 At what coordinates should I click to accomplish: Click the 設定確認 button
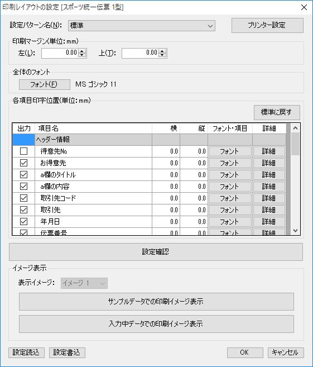[156, 252]
